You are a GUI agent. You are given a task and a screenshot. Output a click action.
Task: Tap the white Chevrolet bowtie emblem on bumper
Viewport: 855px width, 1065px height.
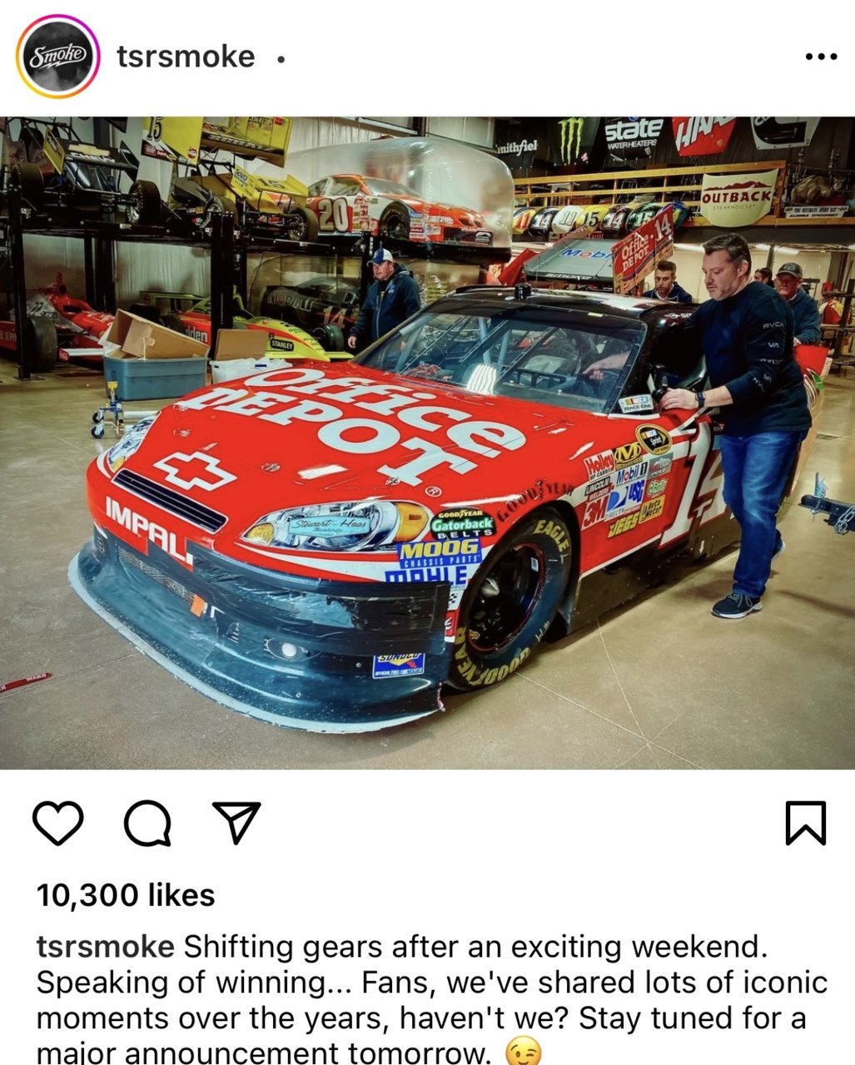194,472
